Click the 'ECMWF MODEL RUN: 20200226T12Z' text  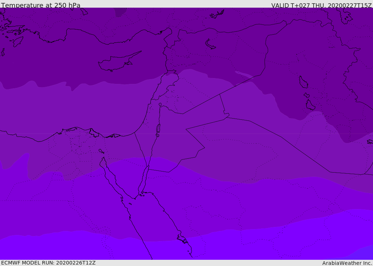pos(48,263)
